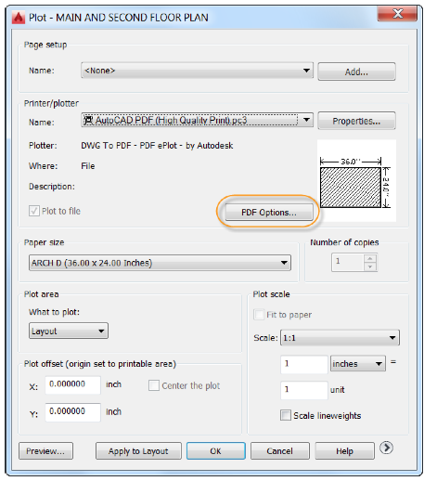Click the X plot offset field

[x=72, y=384]
